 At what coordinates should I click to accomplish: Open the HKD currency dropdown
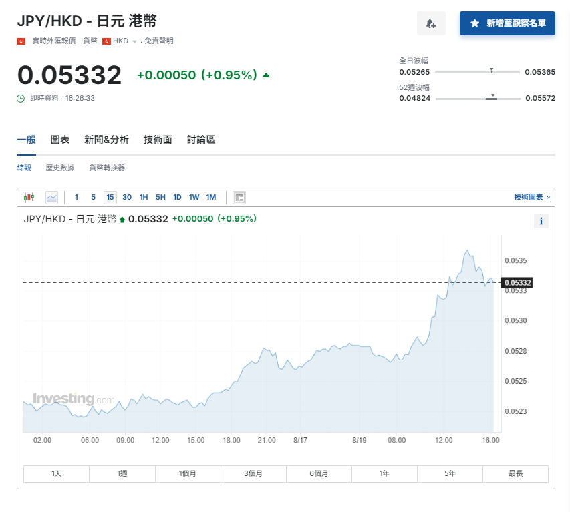(134, 41)
